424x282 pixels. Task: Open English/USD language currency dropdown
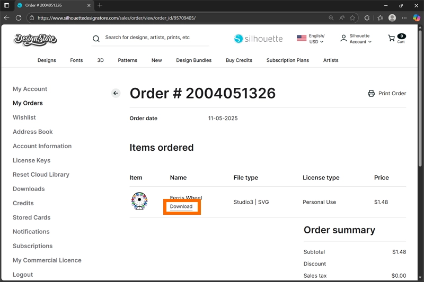(311, 39)
